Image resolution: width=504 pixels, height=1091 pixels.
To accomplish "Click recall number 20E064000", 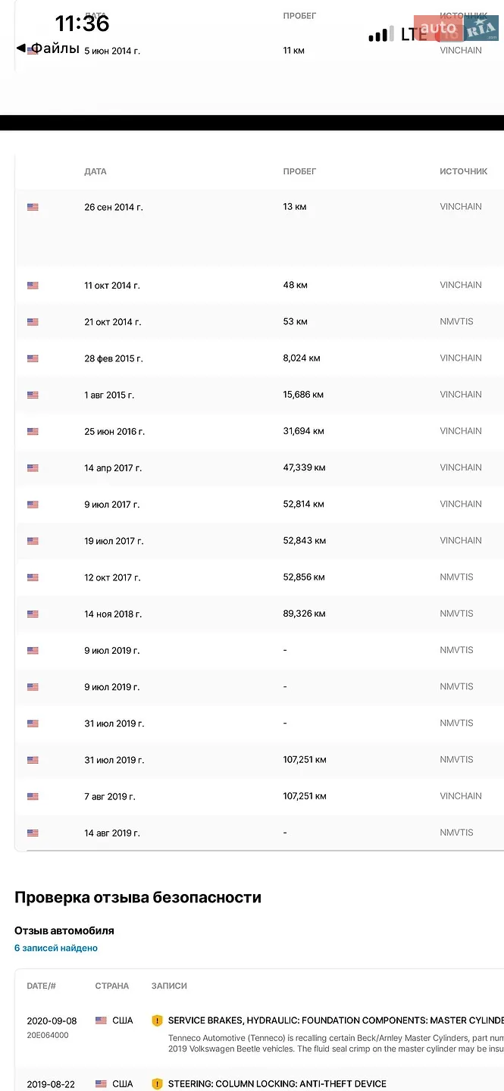I will [48, 1035].
